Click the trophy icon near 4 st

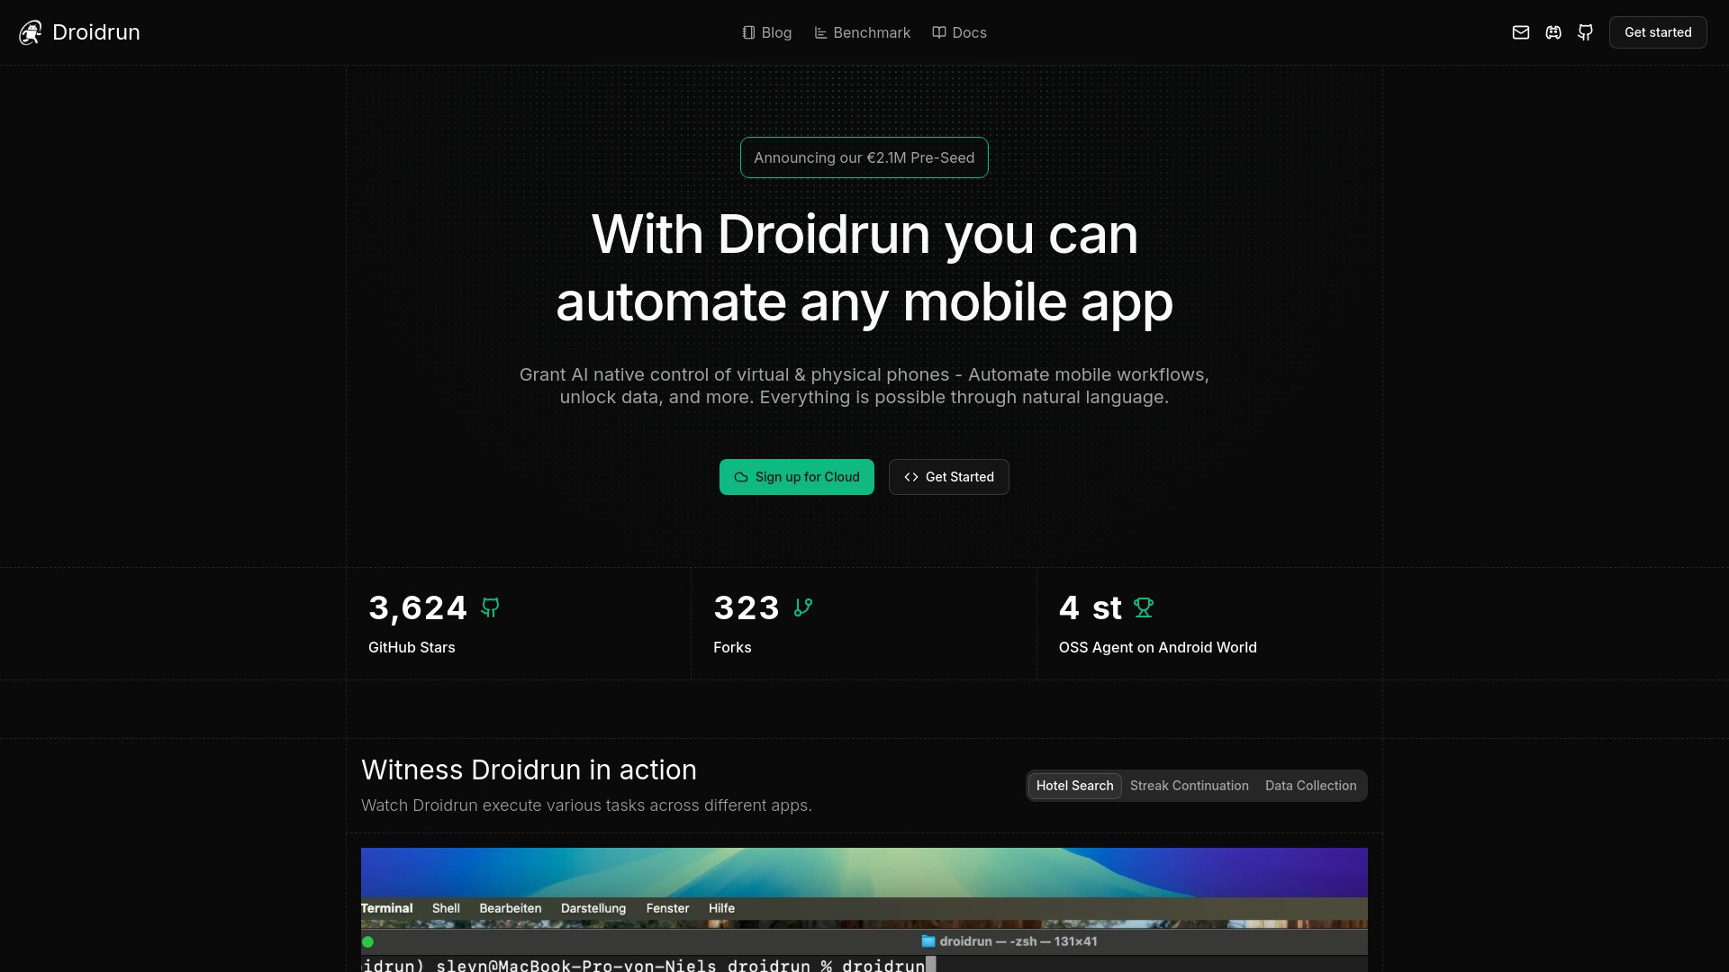(x=1144, y=607)
